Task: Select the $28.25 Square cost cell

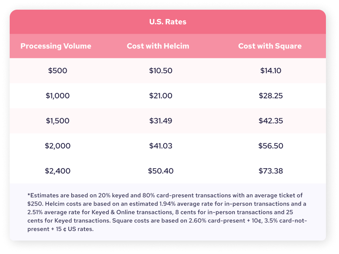Action: (x=271, y=96)
